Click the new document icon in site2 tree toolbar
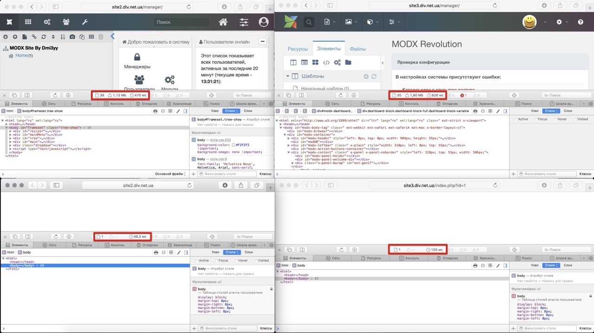Screen dimensions: 594x333 pyautogui.click(x=25, y=37)
